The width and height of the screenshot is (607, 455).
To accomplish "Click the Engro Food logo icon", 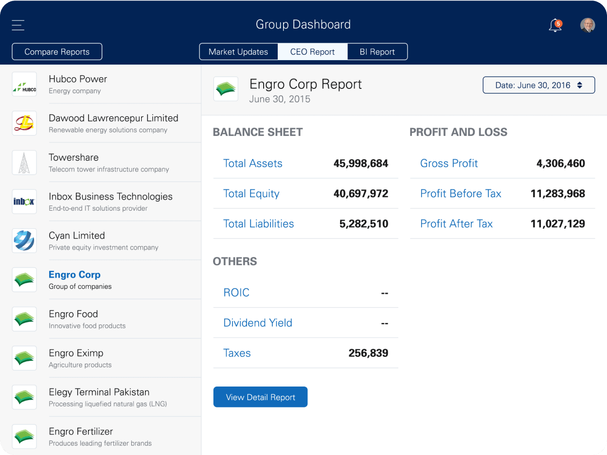I will 24,319.
